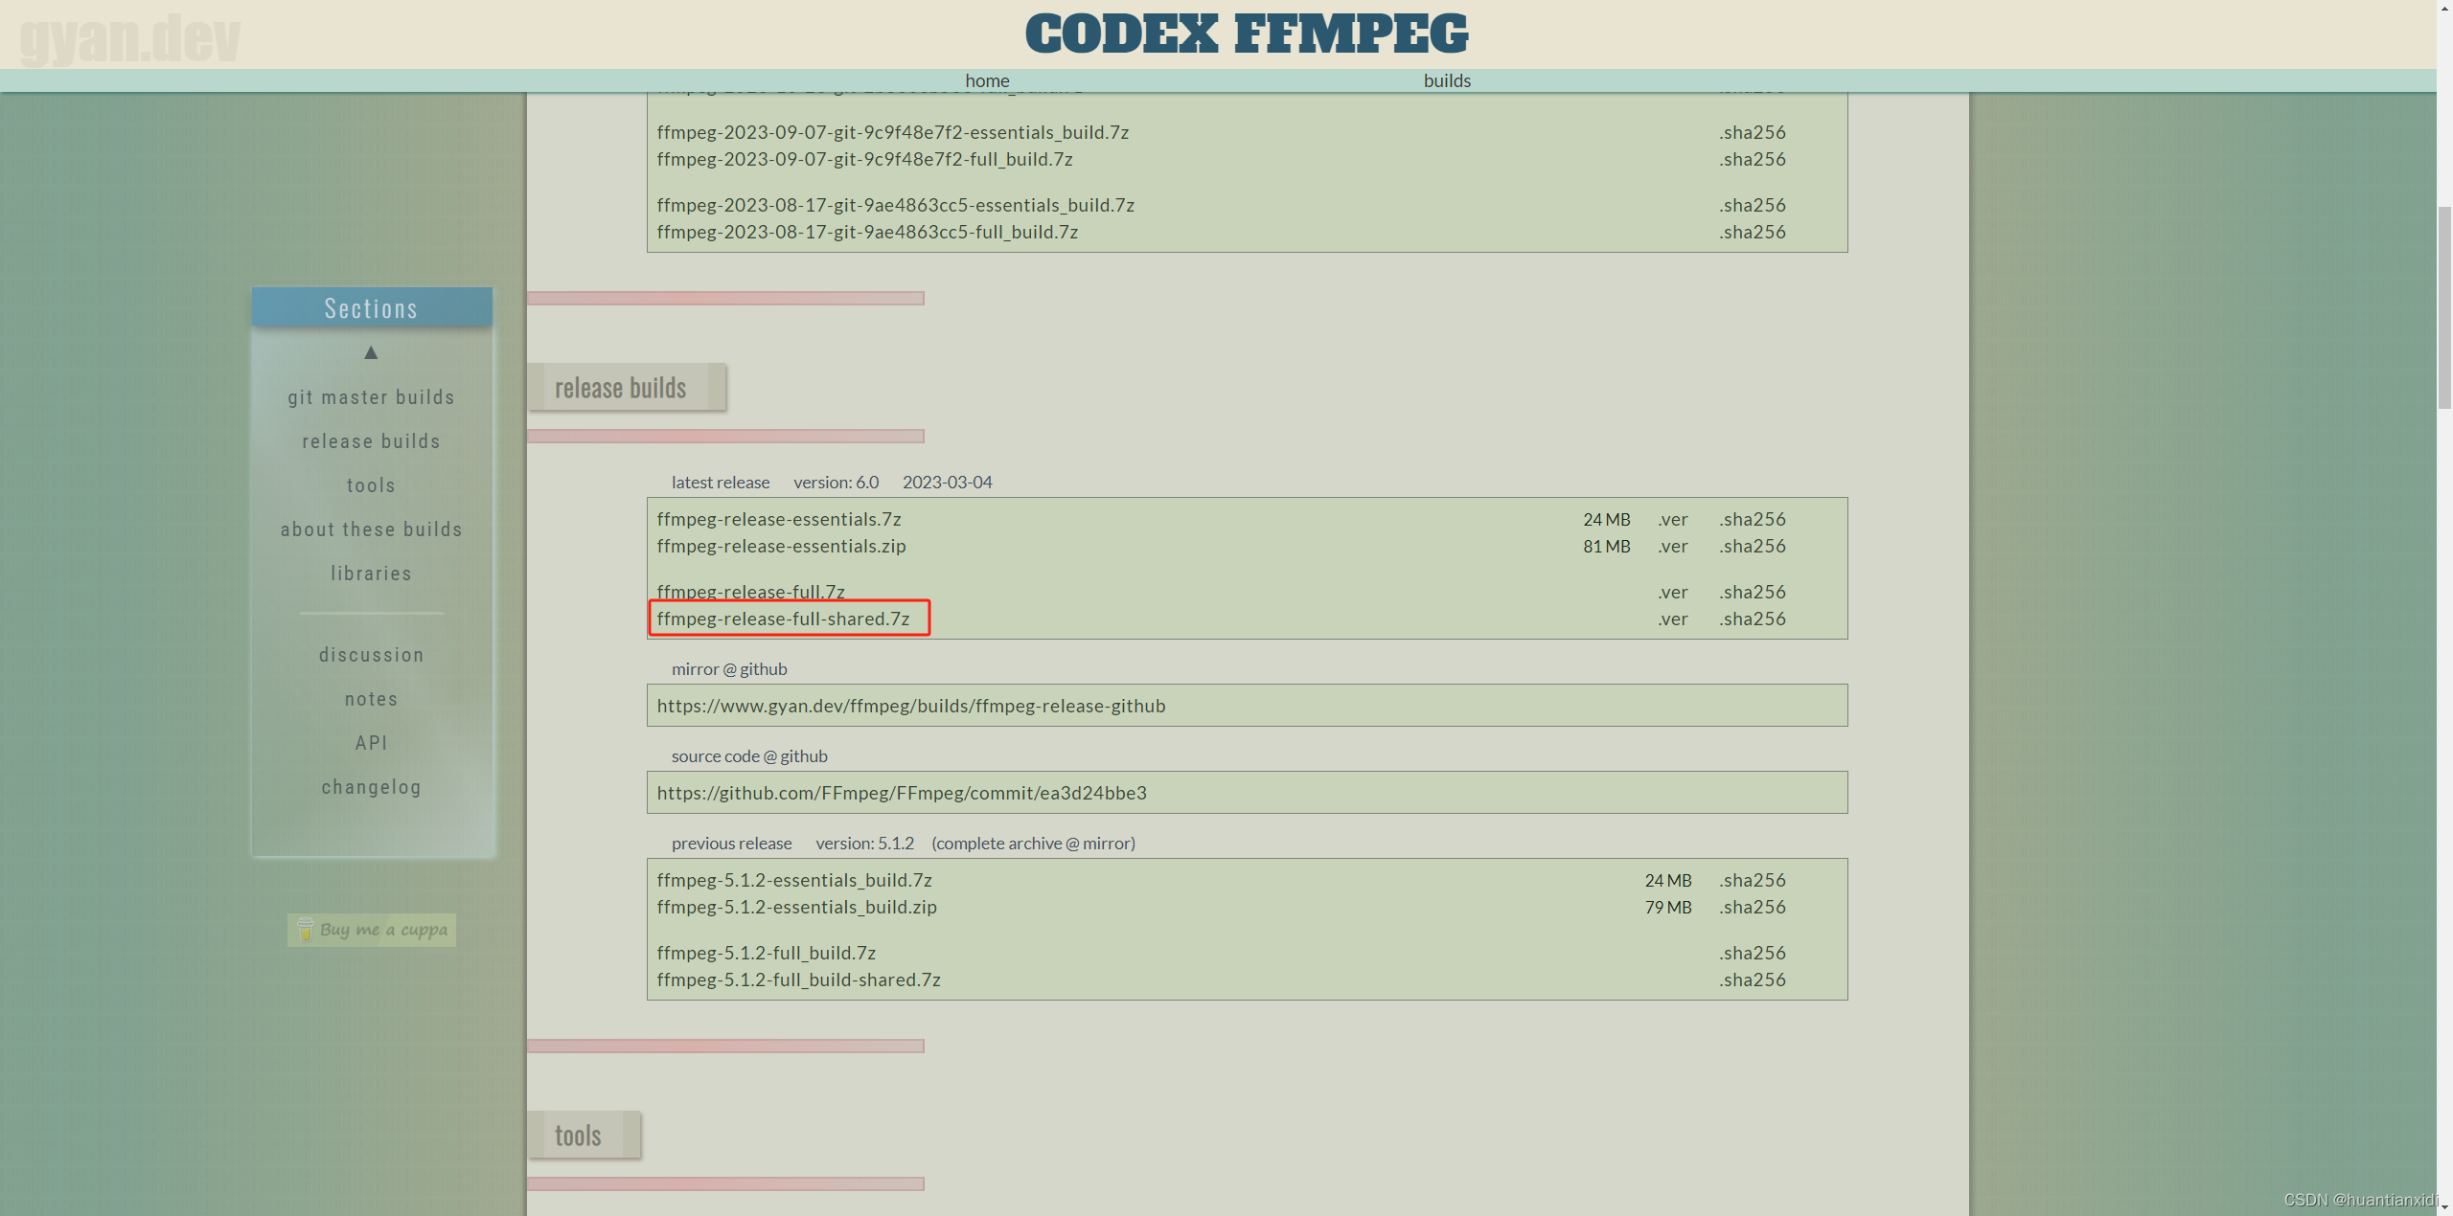Open about these builds in sidebar
Screen dimensions: 2453x1216
[x=371, y=529]
